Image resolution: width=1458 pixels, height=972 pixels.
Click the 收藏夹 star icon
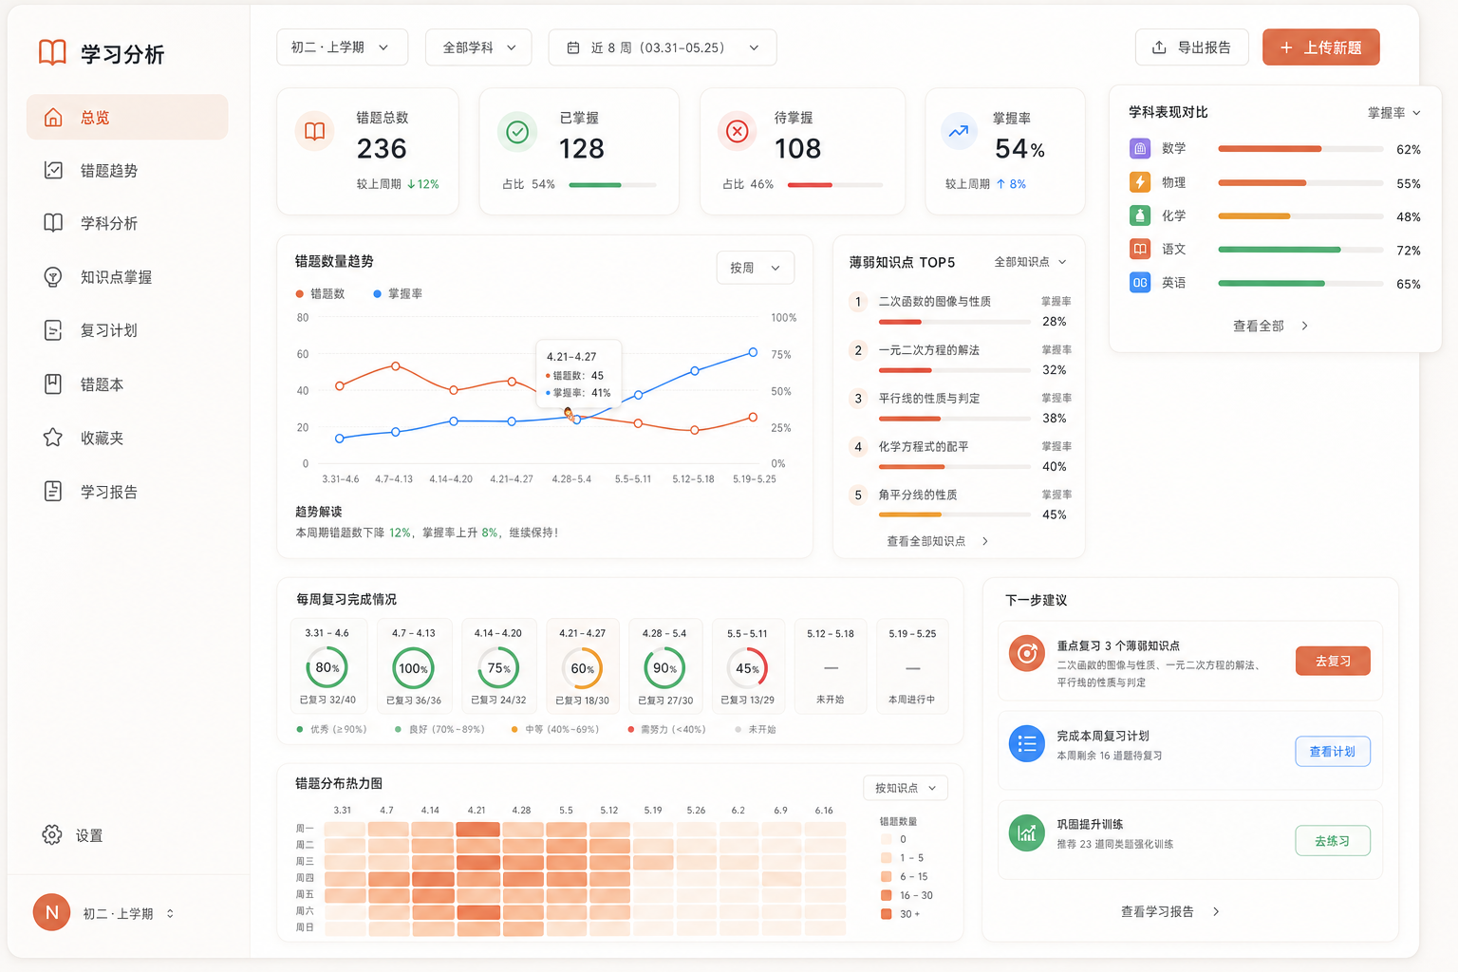(x=53, y=438)
